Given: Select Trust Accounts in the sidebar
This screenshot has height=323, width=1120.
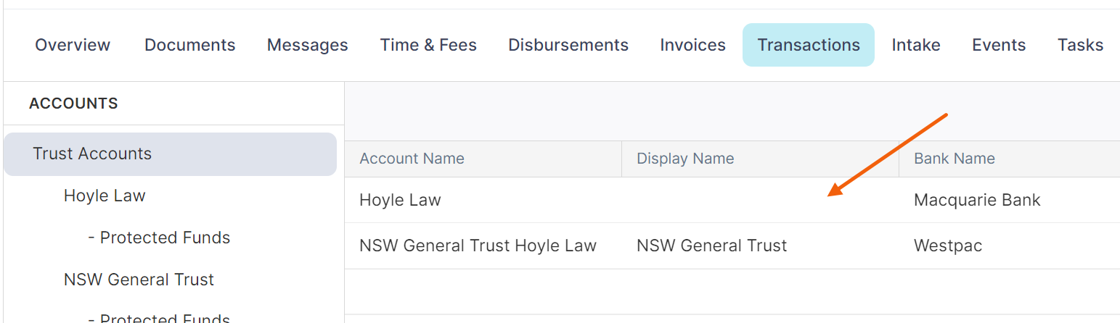Looking at the screenshot, I should [x=171, y=154].
